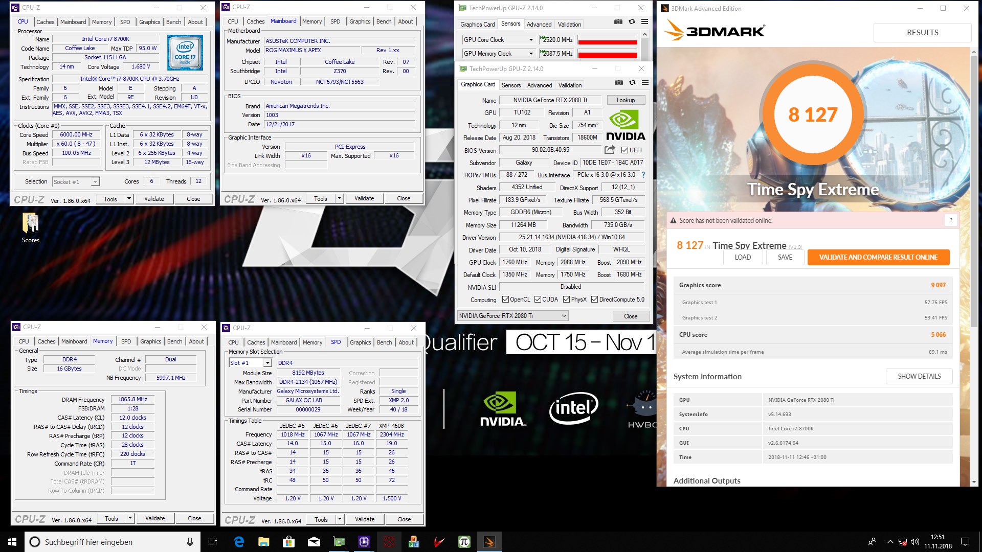This screenshot has height=552, width=982.
Task: Click the LOAD button in 3DMark
Action: (743, 257)
